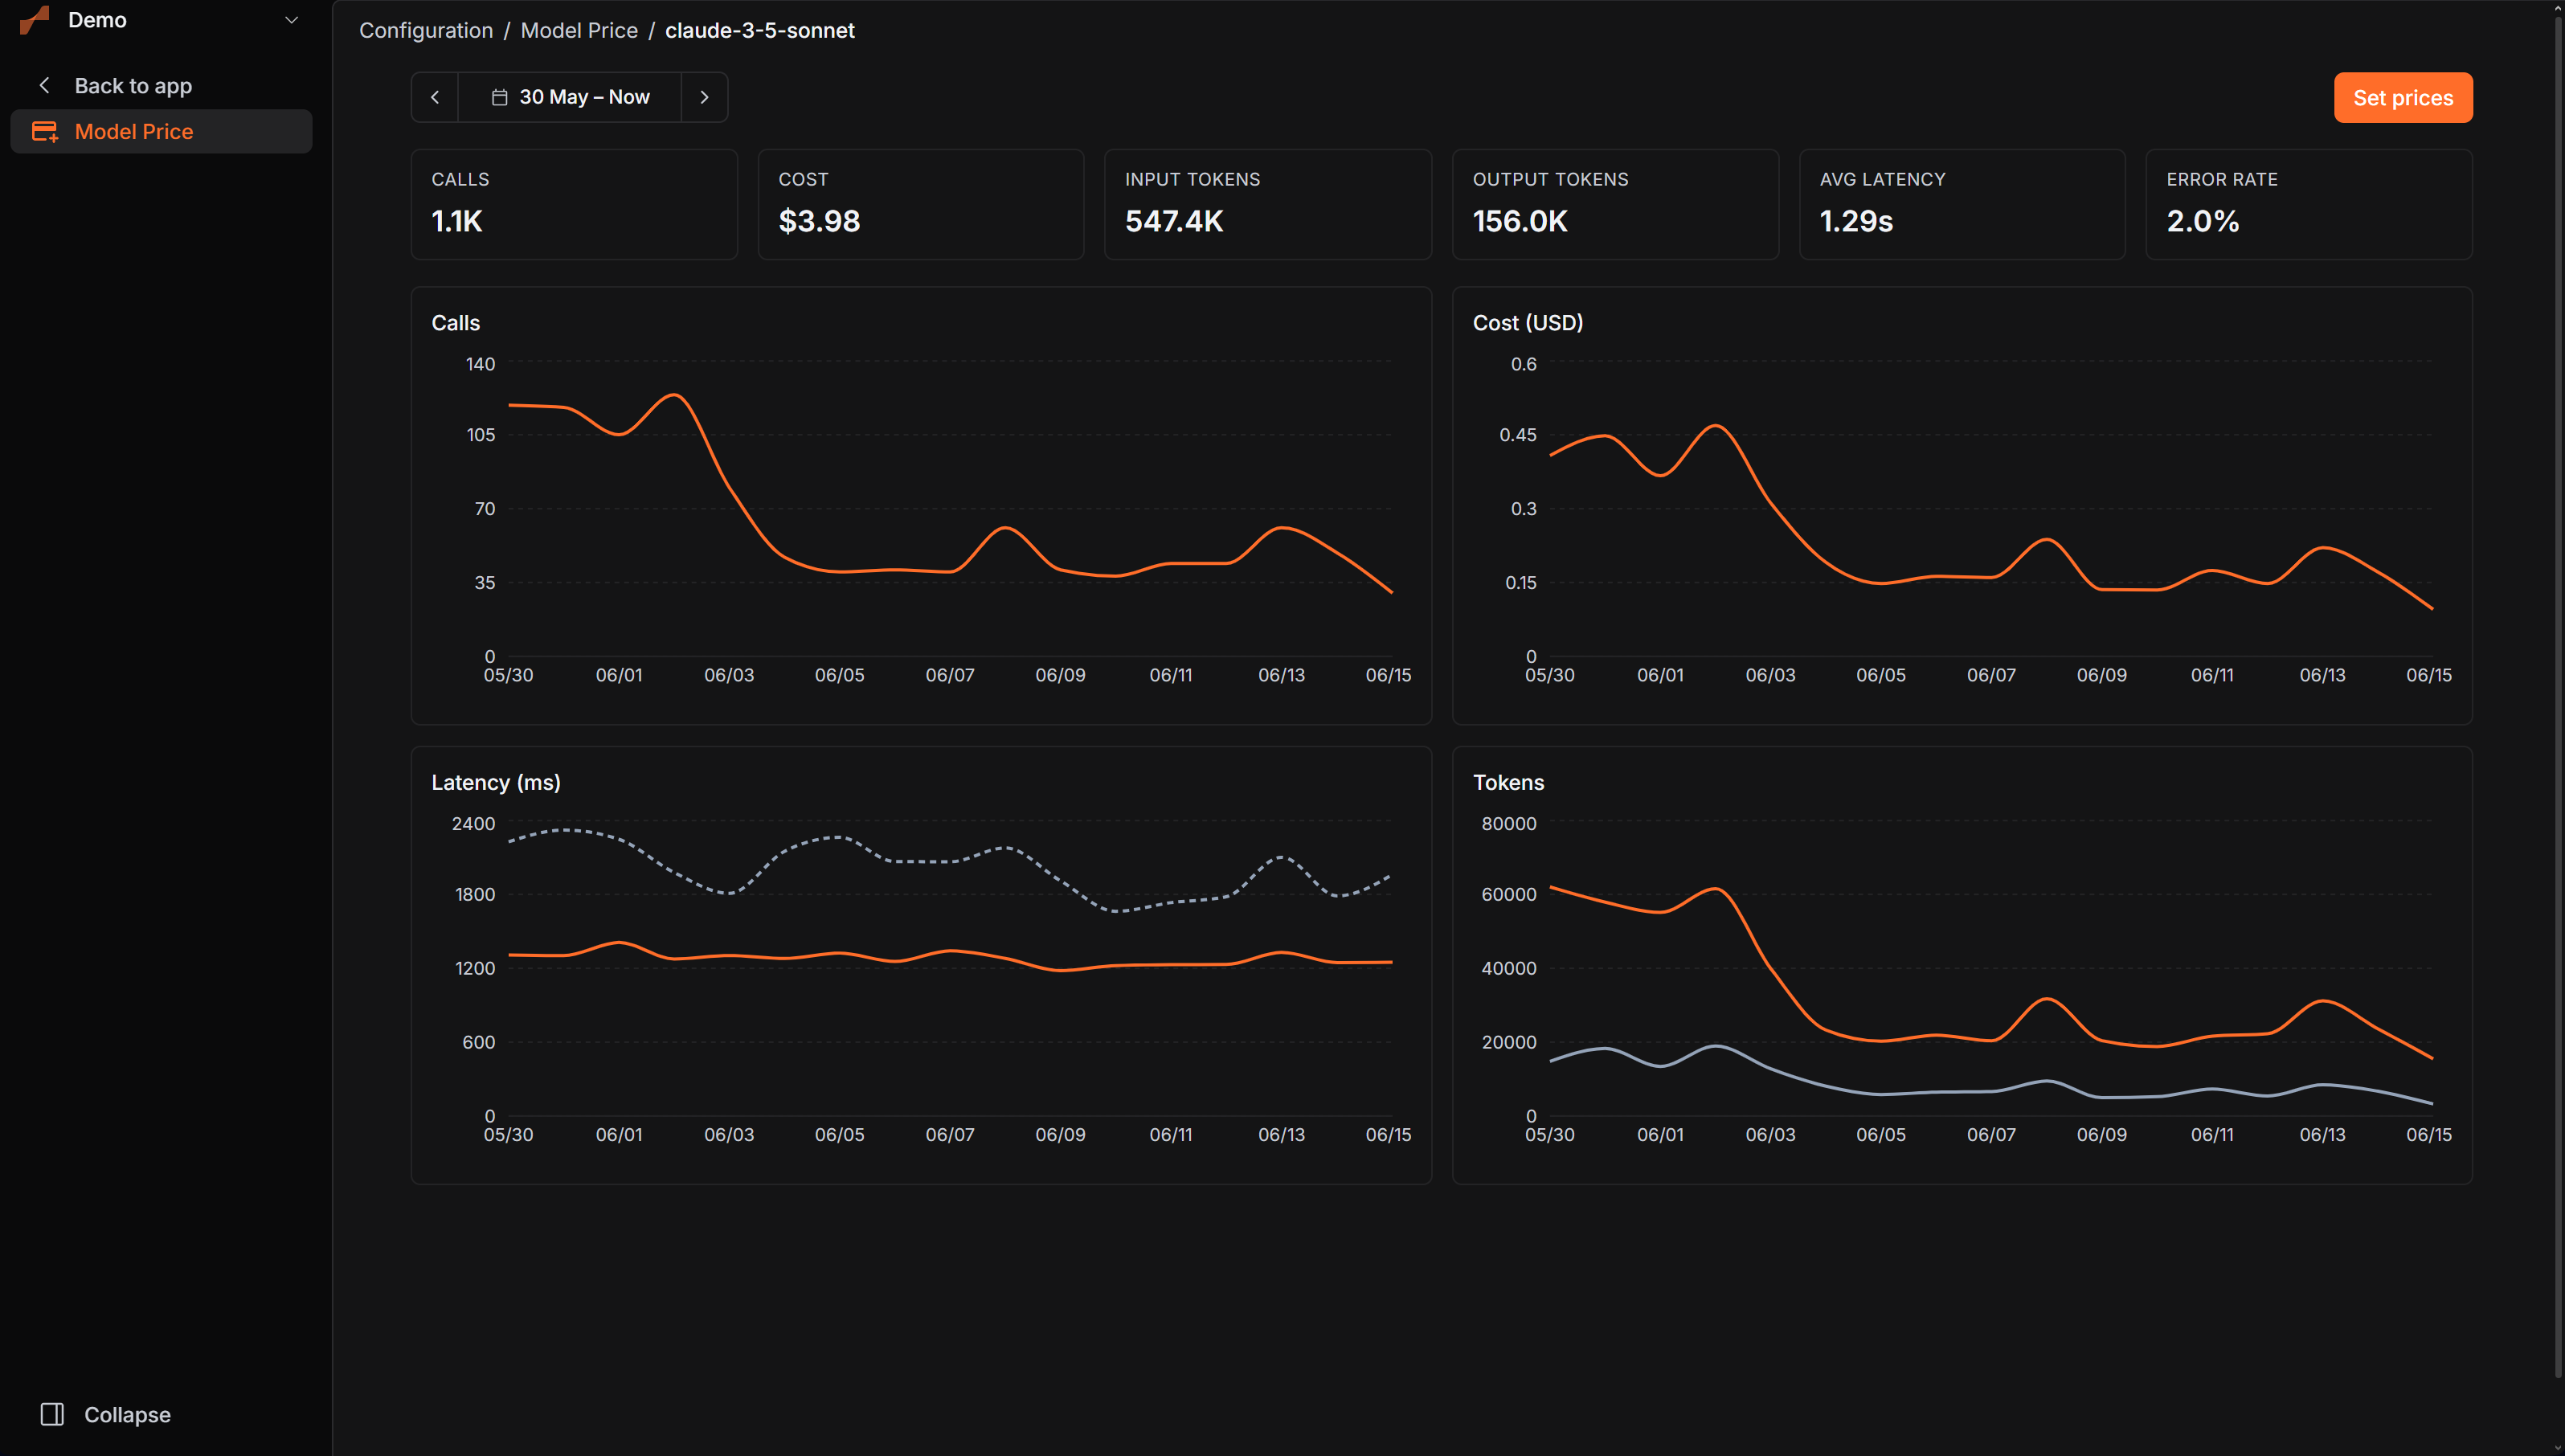Screen dimensions: 2565x1456
Task: Expand the Demo project dropdown chevron
Action: pos(291,20)
